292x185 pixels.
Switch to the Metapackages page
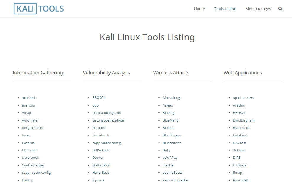[x=258, y=9]
